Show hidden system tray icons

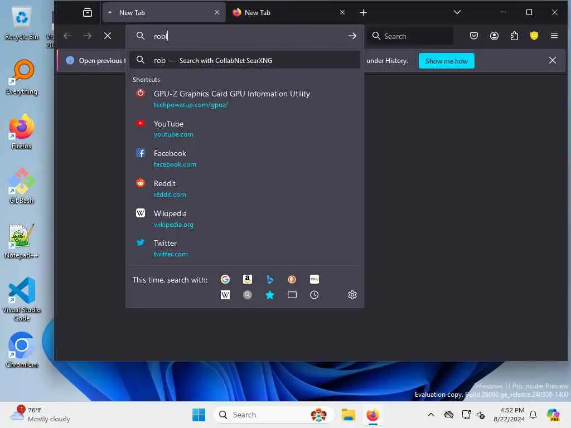(x=431, y=415)
